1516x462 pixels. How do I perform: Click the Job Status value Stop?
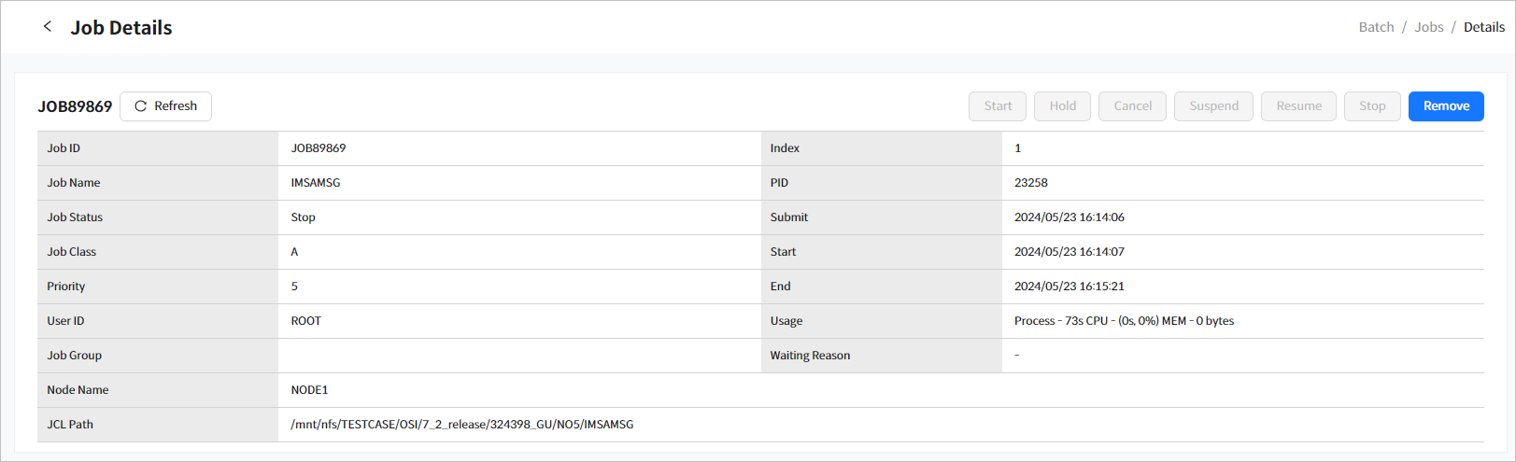pyautogui.click(x=303, y=217)
